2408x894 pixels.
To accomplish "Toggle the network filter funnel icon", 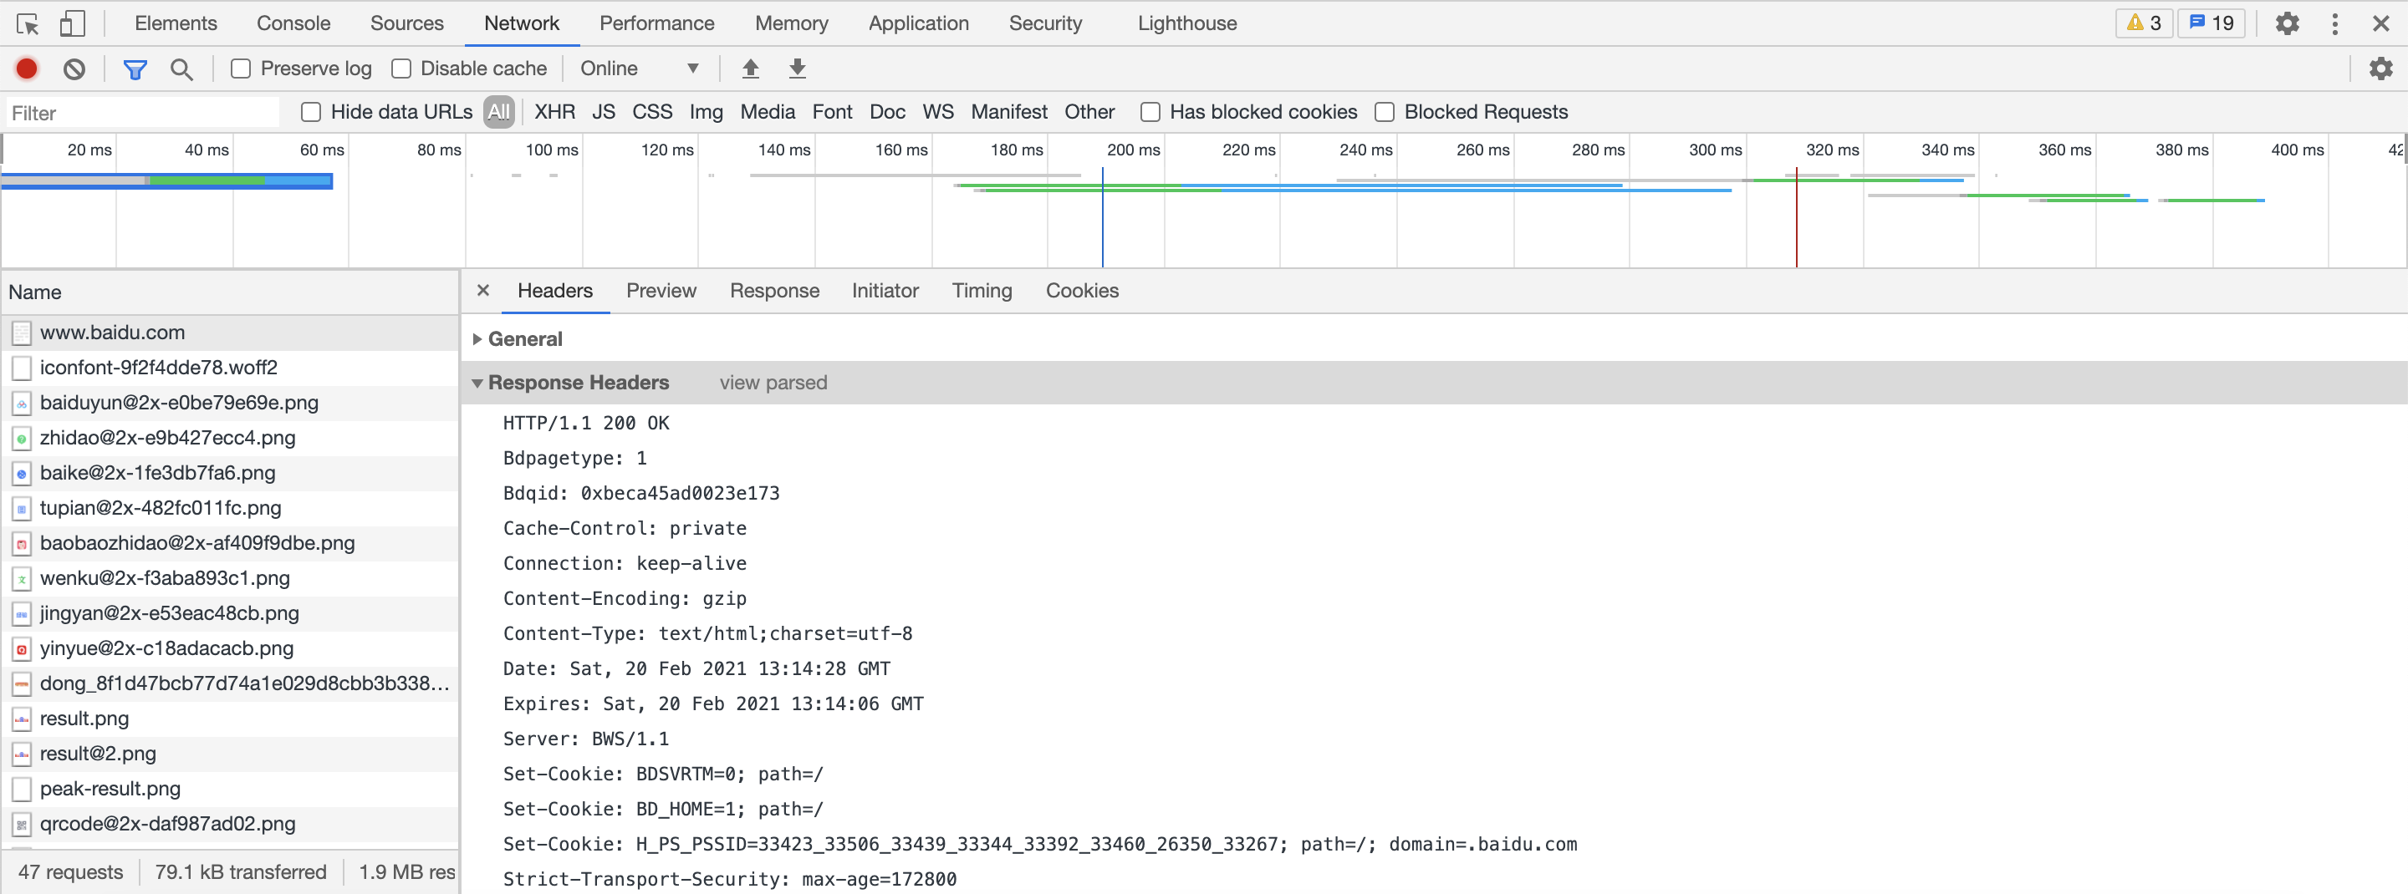I will coord(135,69).
